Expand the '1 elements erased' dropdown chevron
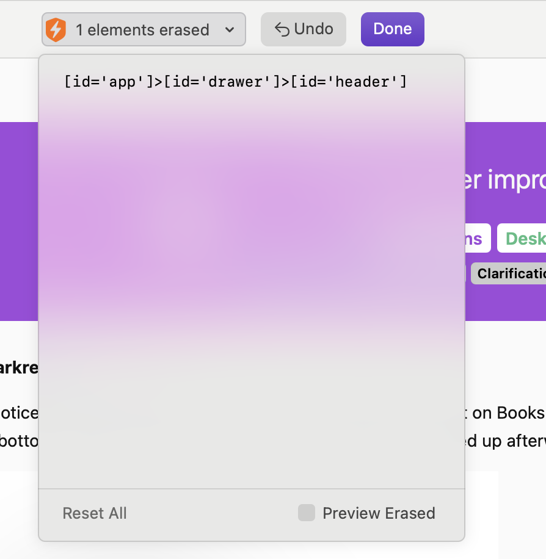This screenshot has width=546, height=559. pyautogui.click(x=230, y=29)
